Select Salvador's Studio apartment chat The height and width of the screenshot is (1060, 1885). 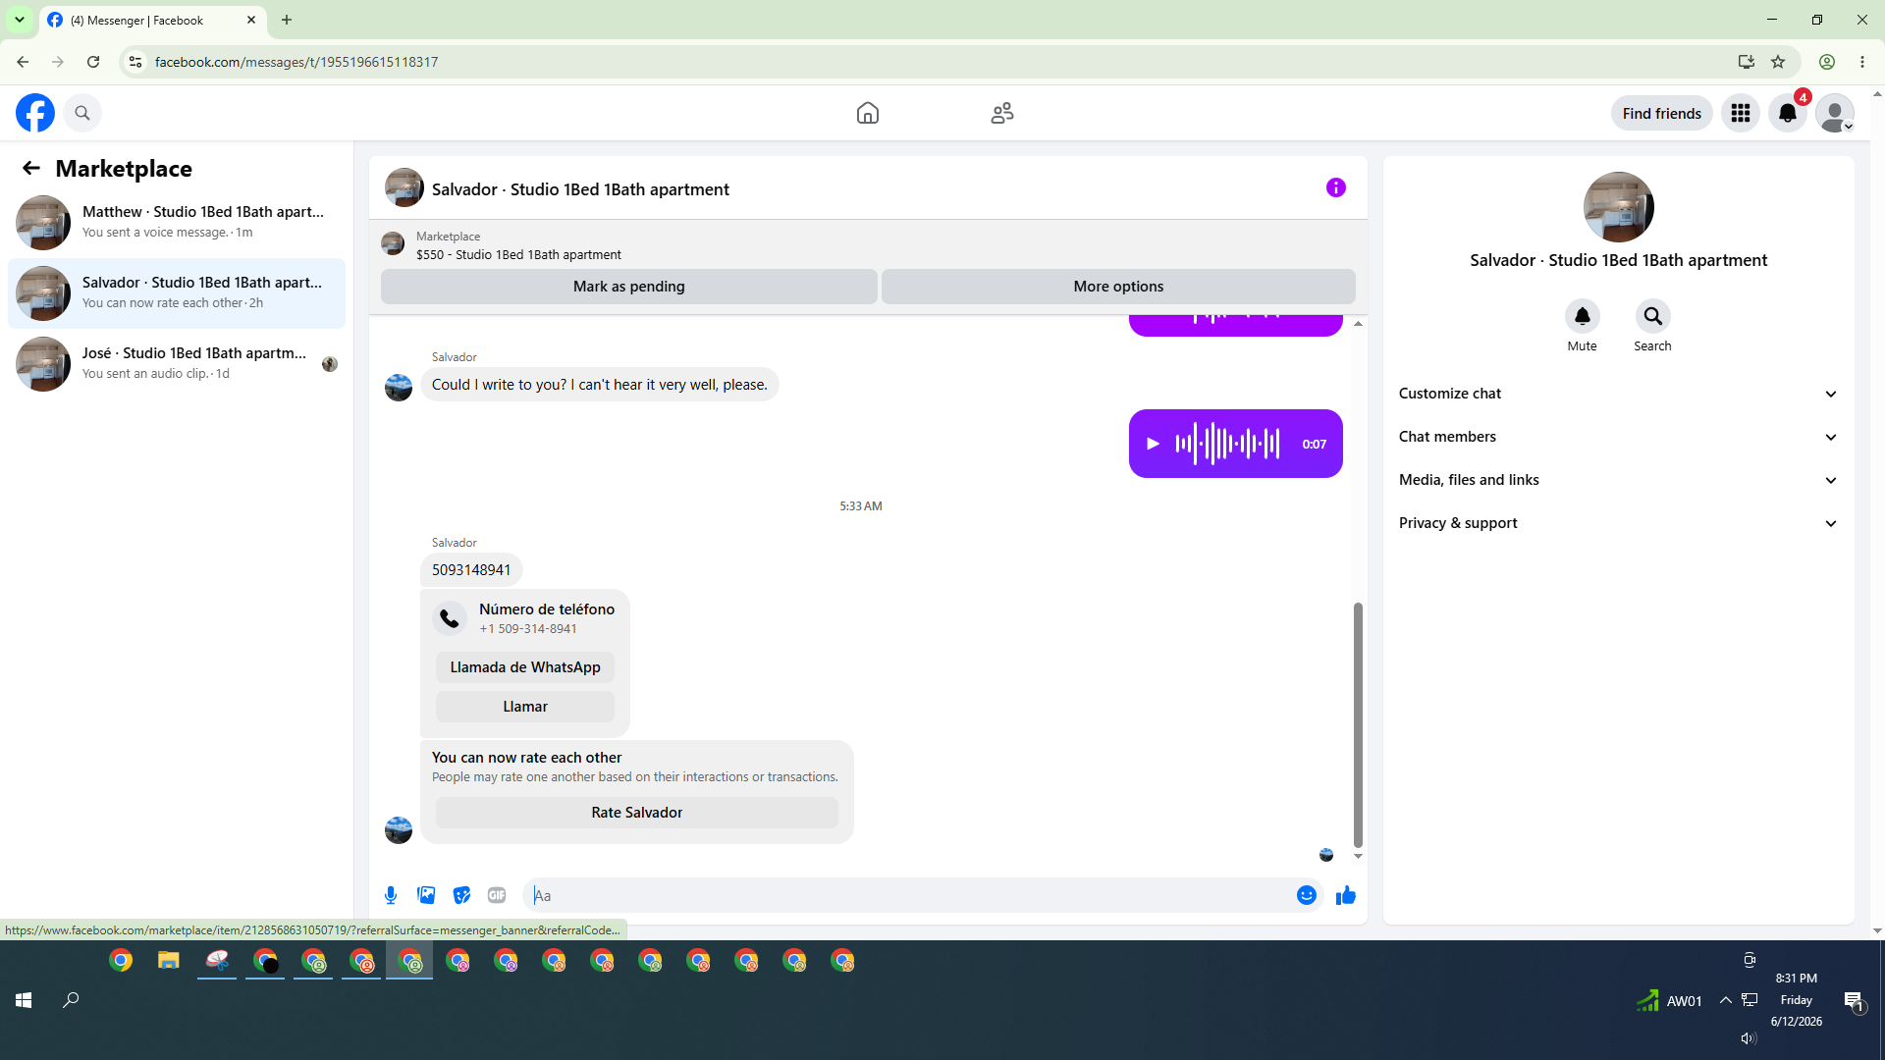177,293
